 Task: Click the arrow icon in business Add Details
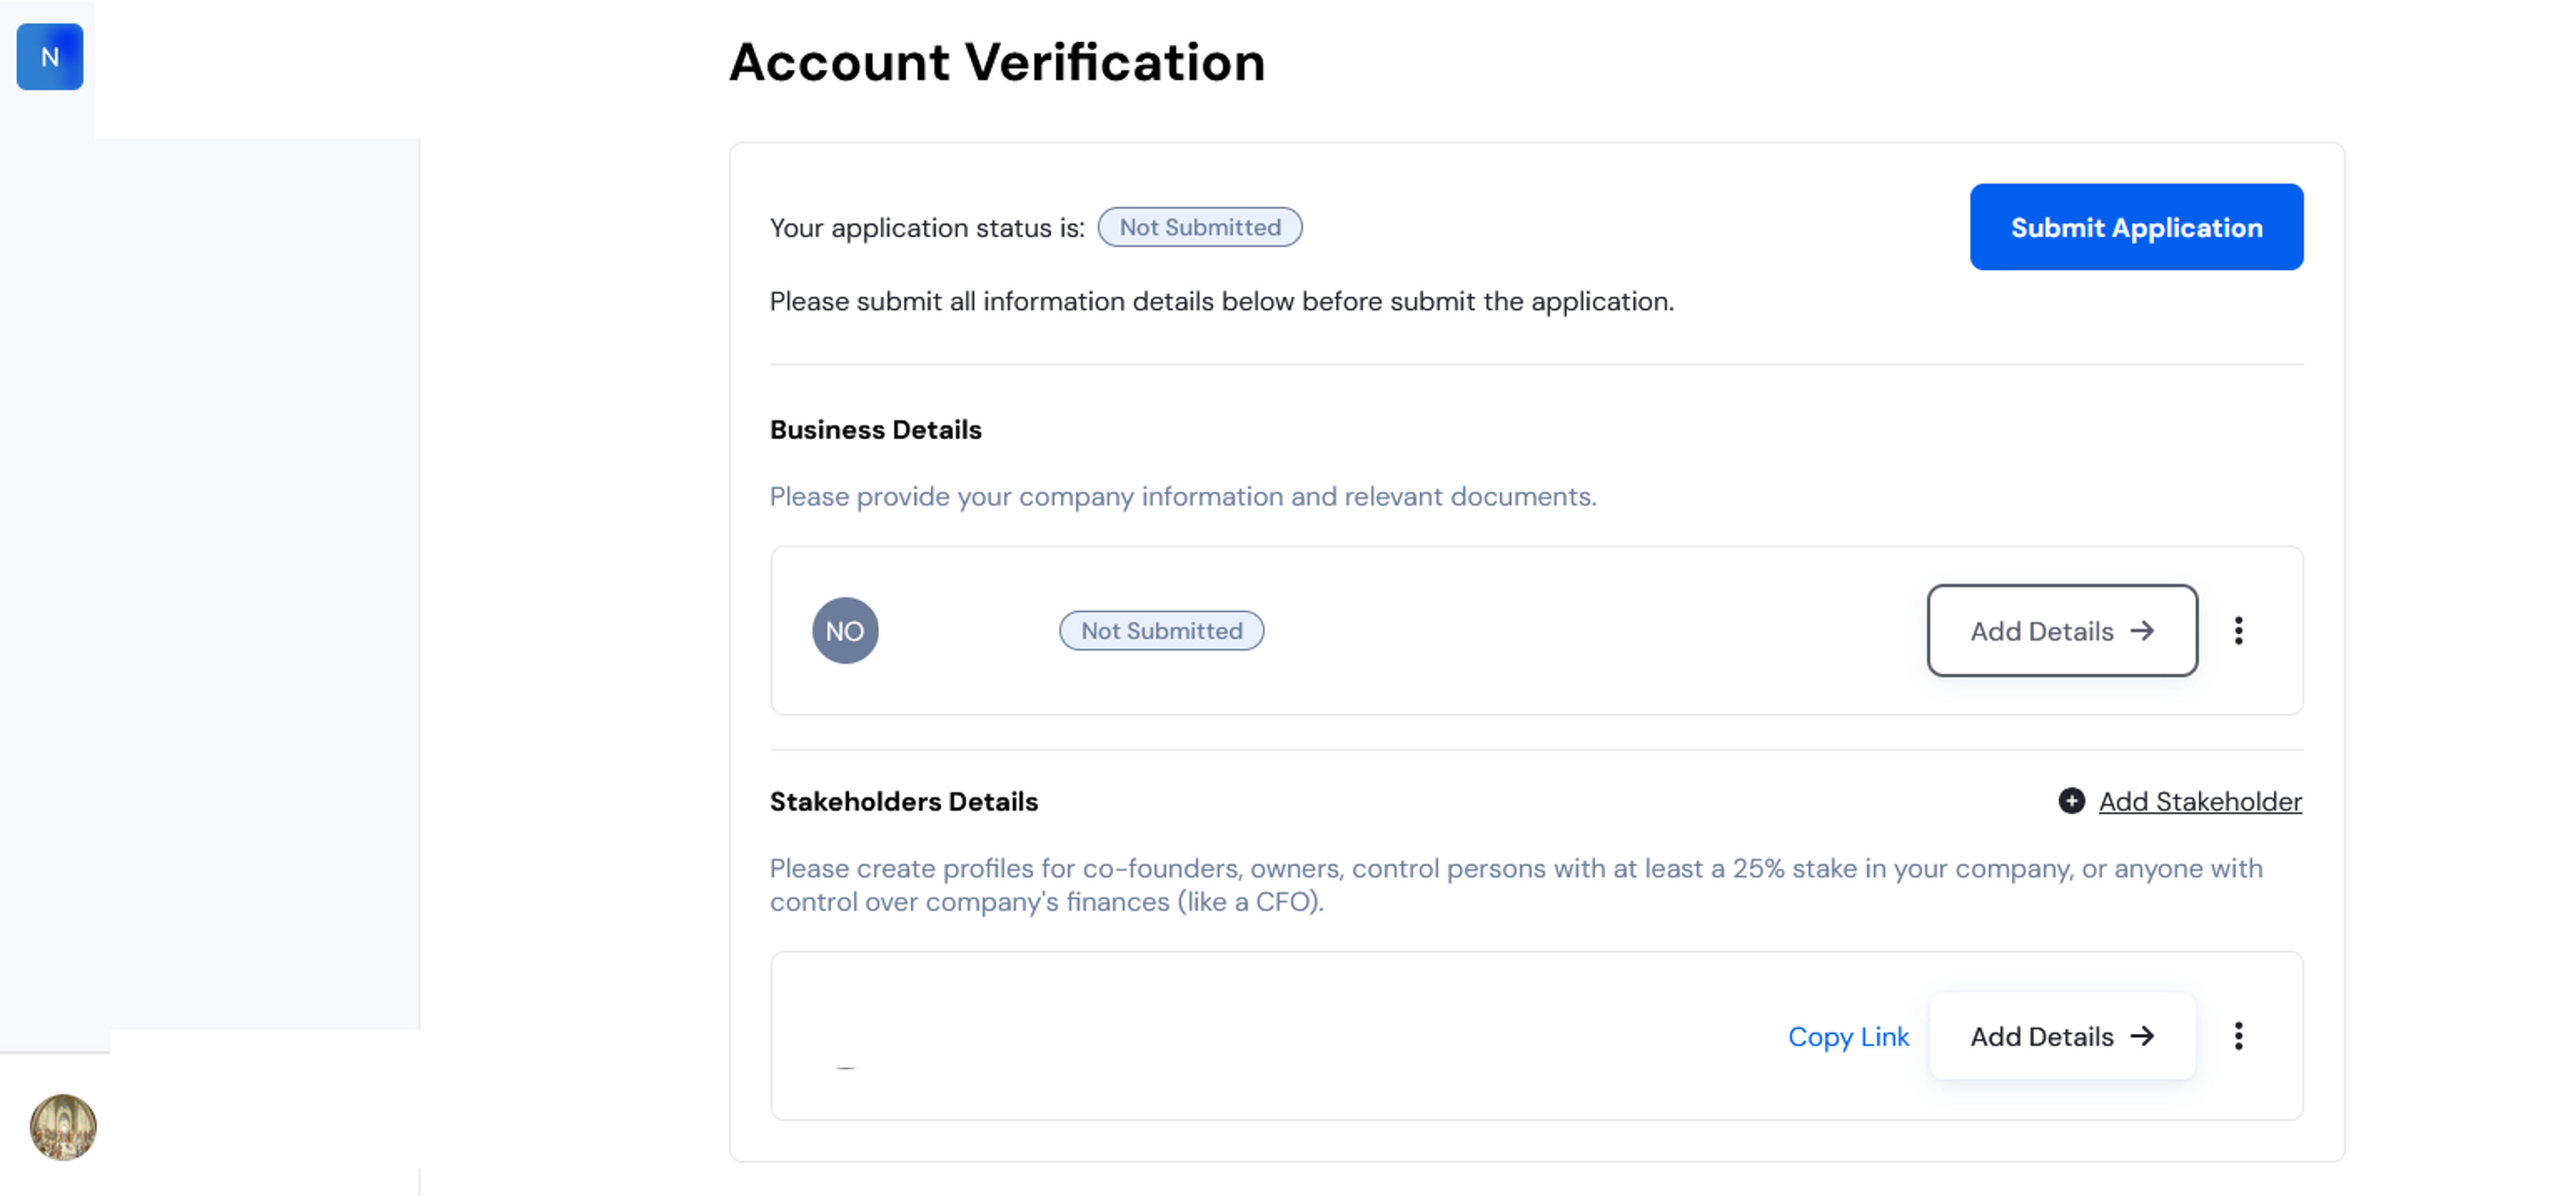[x=2142, y=631]
